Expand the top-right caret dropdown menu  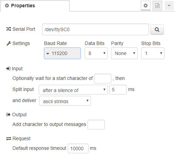[169, 6]
